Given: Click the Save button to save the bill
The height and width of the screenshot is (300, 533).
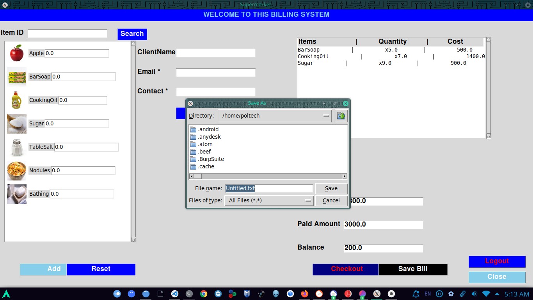Looking at the screenshot, I should click(x=331, y=188).
